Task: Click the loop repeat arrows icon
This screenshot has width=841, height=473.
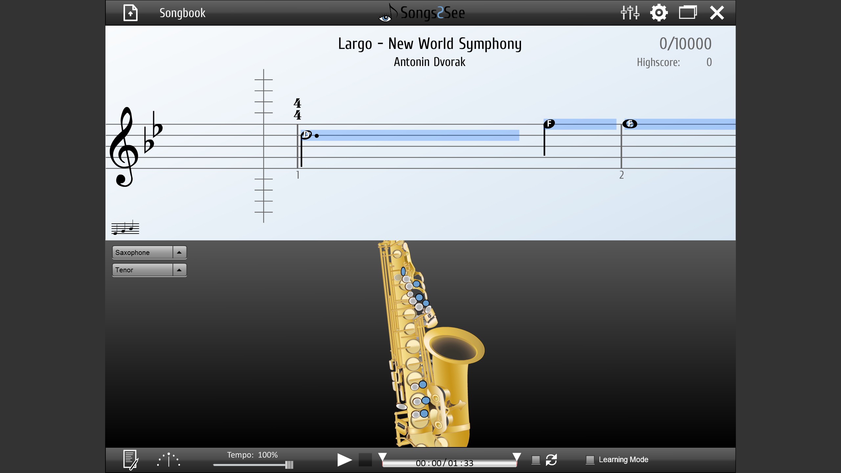Action: (x=551, y=460)
